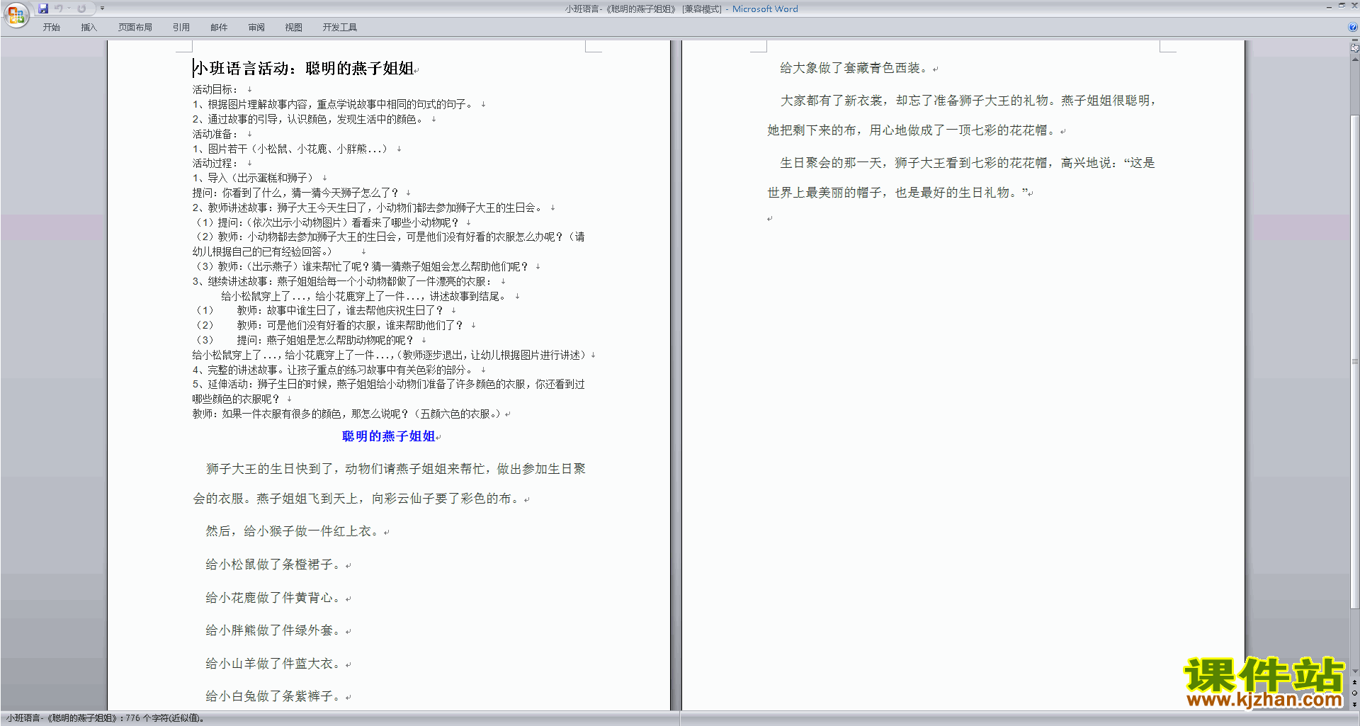Switch to the 页面布局 tab
This screenshot has width=1360, height=726.
pyautogui.click(x=135, y=28)
